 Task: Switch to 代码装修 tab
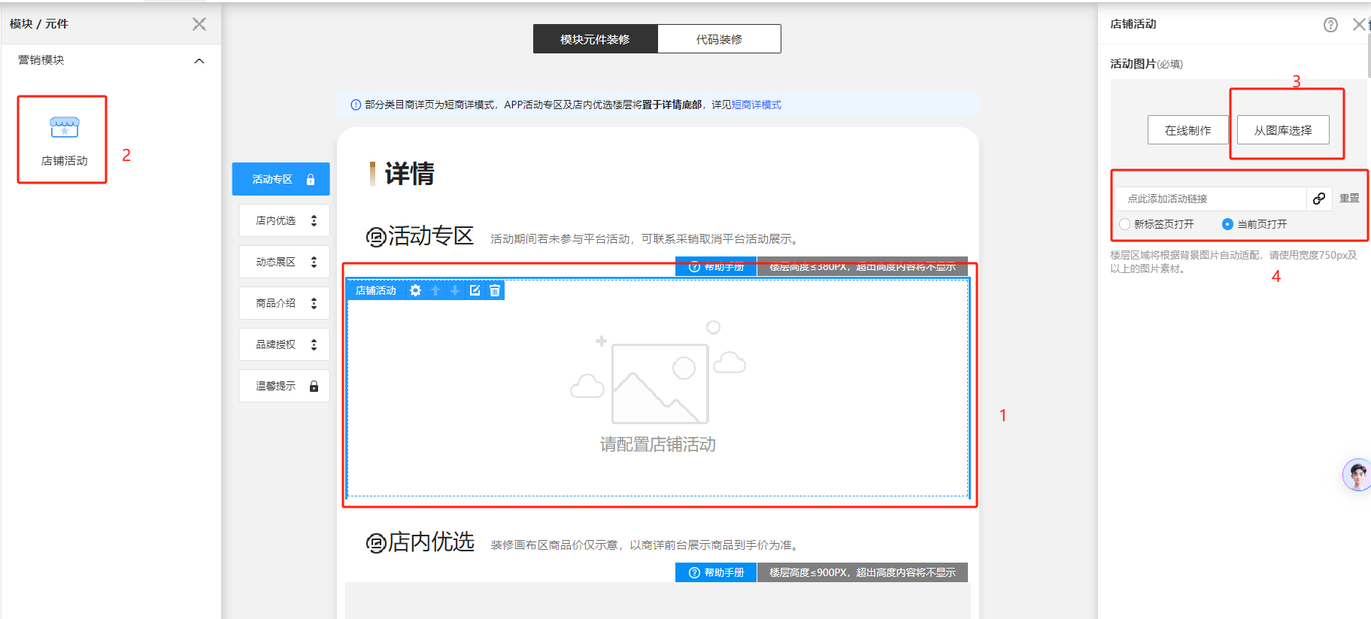coord(719,39)
